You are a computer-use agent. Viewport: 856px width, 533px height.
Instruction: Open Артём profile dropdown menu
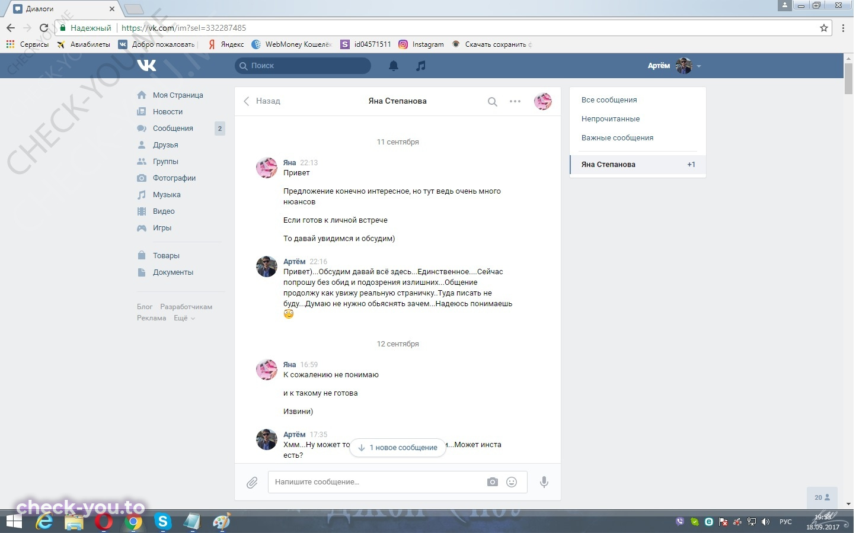point(675,66)
